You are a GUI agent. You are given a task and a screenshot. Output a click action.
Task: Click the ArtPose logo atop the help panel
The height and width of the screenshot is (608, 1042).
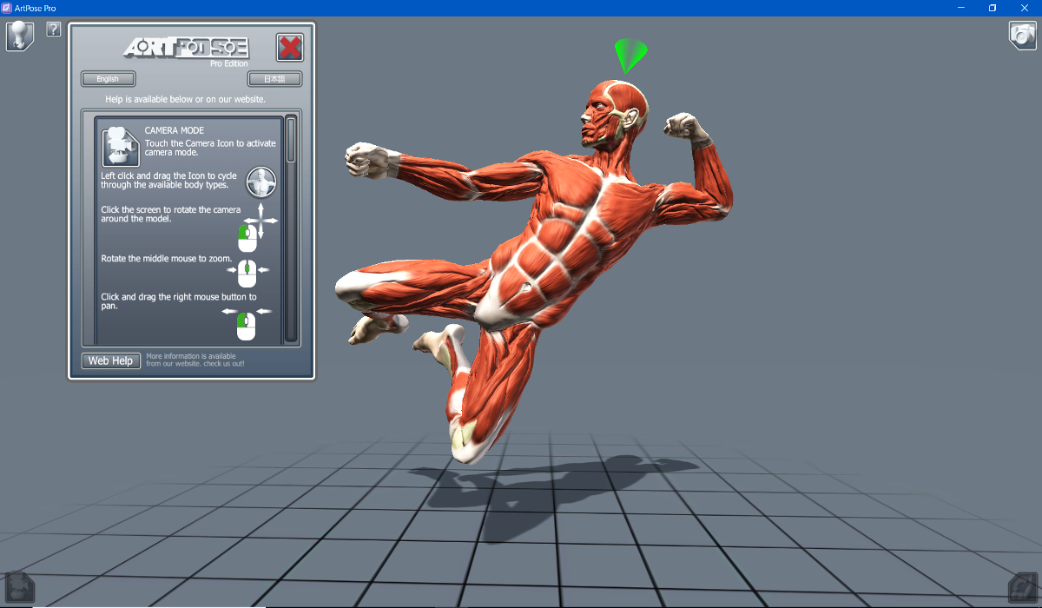tap(185, 48)
